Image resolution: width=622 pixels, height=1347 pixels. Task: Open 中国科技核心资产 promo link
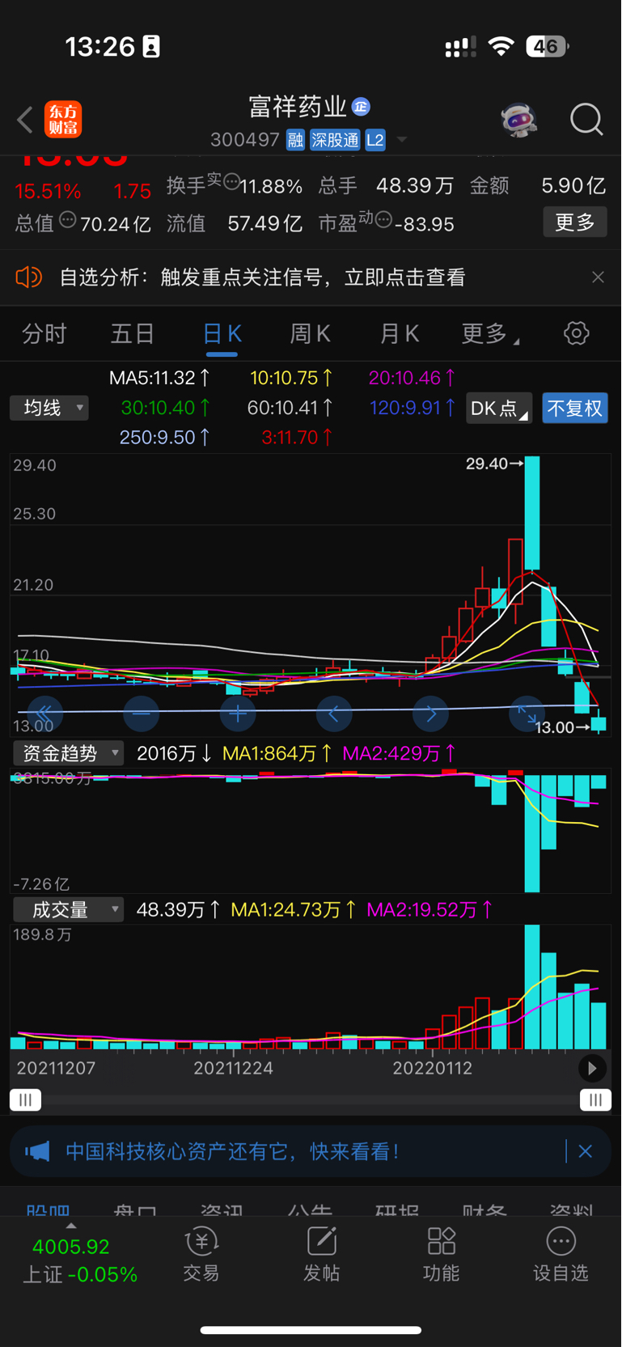[233, 1150]
